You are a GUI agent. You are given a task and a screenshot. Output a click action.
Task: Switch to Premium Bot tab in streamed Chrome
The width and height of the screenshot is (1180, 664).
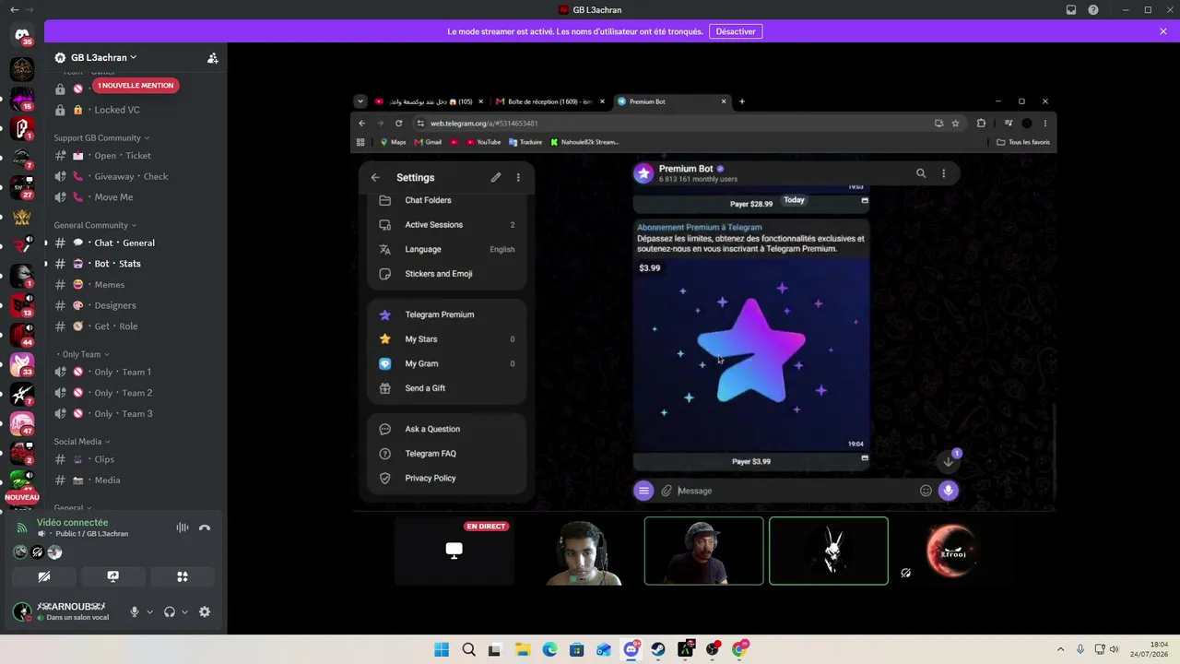pos(672,101)
